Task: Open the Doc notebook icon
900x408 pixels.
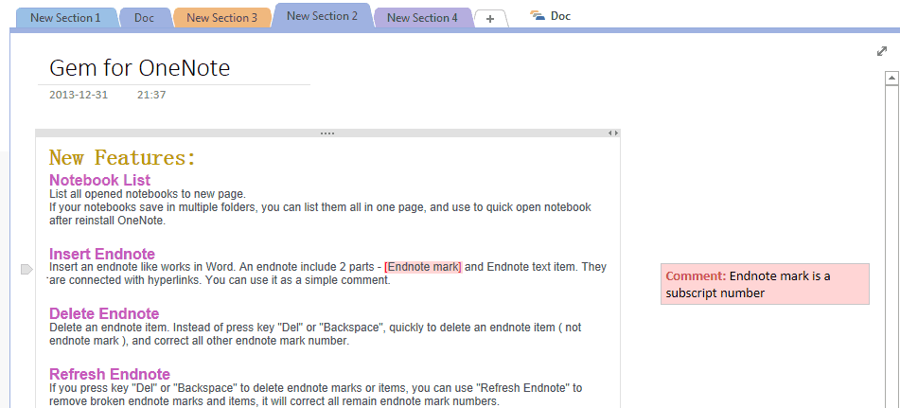Action: (x=538, y=16)
